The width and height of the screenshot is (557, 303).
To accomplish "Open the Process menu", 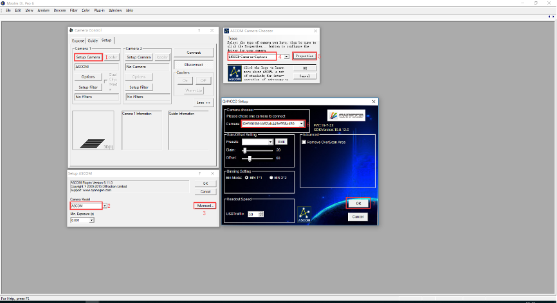I will (60, 11).
